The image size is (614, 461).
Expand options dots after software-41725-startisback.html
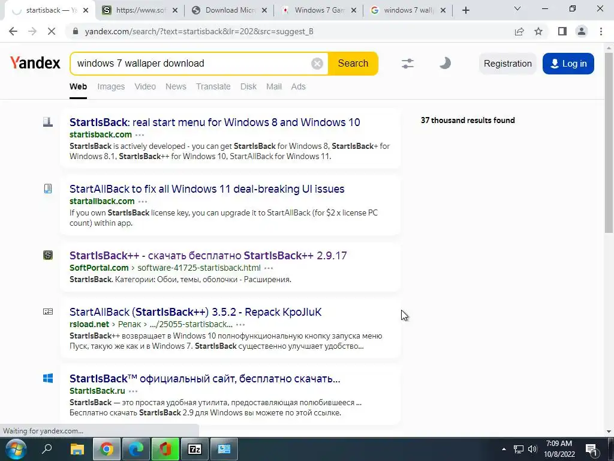pyautogui.click(x=269, y=268)
